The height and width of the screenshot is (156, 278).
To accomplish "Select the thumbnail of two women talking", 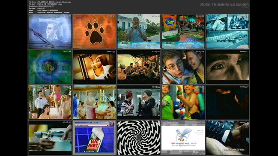I will (139, 102).
